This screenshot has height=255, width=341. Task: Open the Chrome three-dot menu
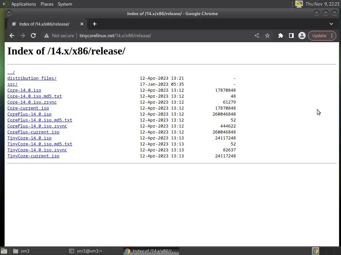(332, 36)
